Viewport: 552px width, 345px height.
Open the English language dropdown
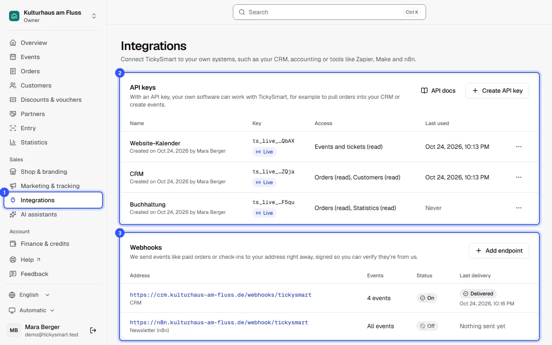tap(29, 295)
